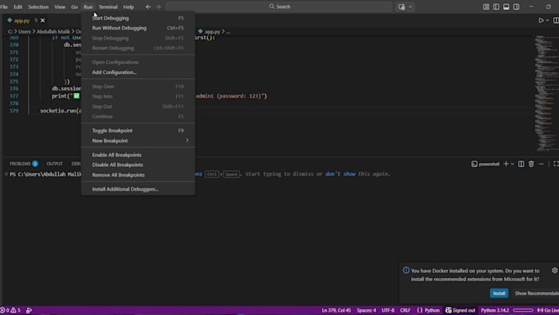
Task: Open the Help menu
Action: (x=128, y=7)
